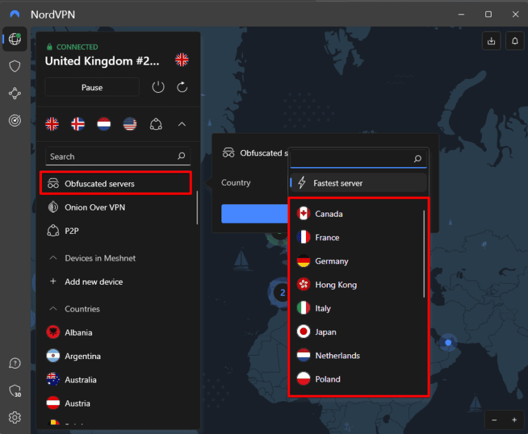Click the help question mark icon
The height and width of the screenshot is (434, 528).
(14, 363)
